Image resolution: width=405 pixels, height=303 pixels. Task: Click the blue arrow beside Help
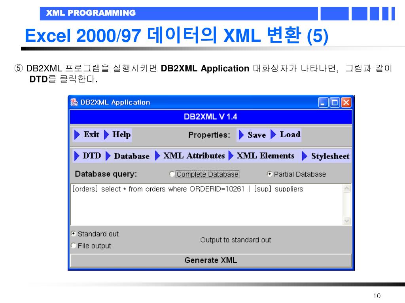106,135
